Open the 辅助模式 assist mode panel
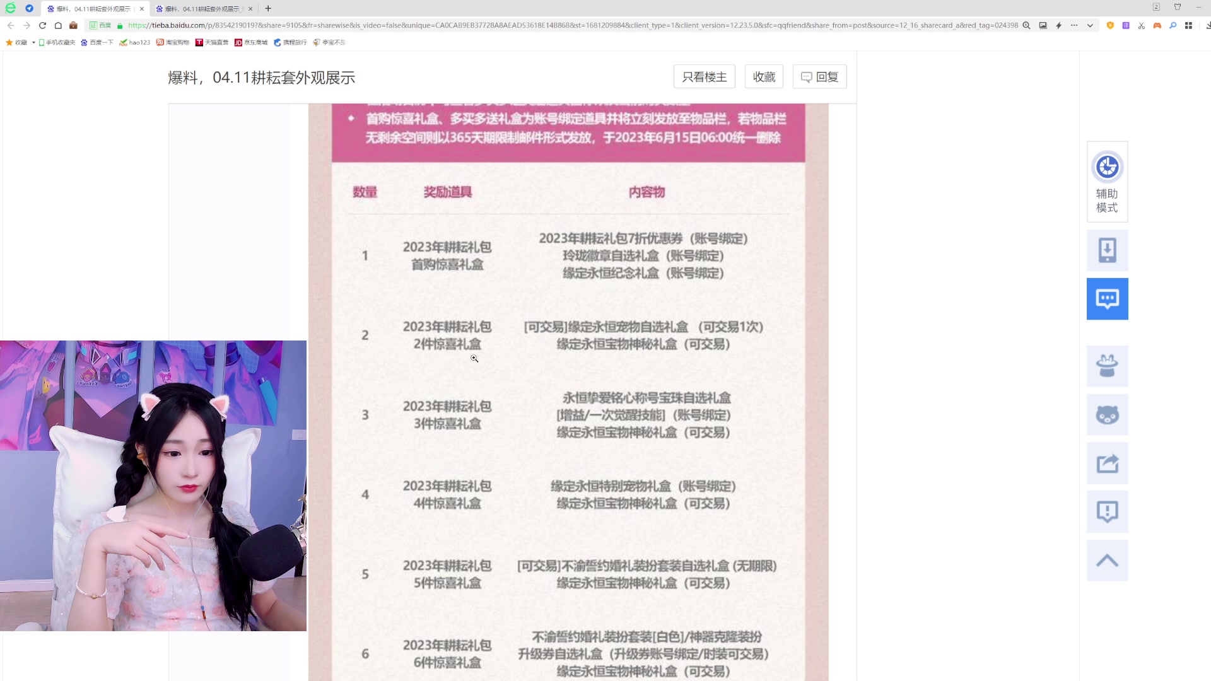This screenshot has height=681, width=1211. point(1107,182)
